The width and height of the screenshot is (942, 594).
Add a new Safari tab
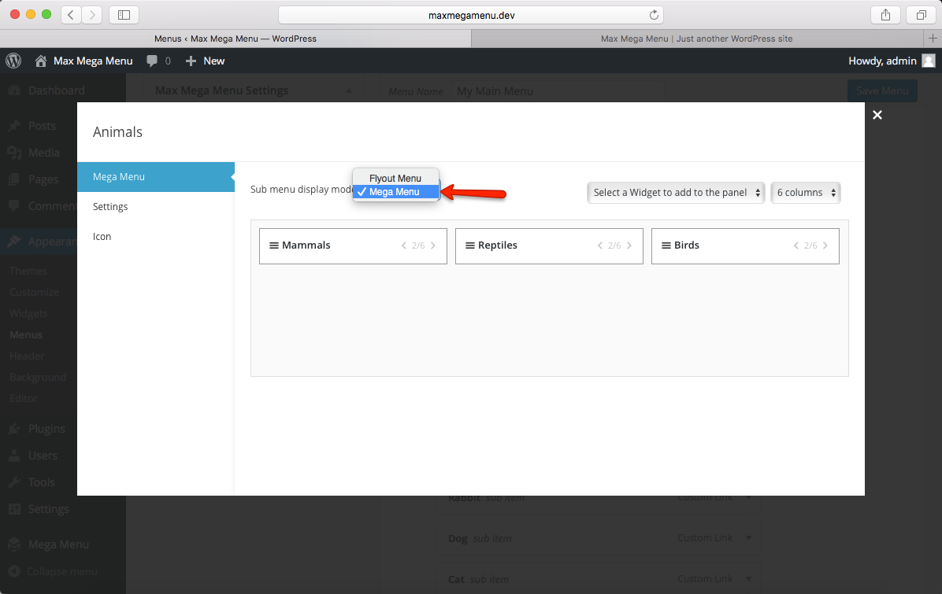[933, 39]
